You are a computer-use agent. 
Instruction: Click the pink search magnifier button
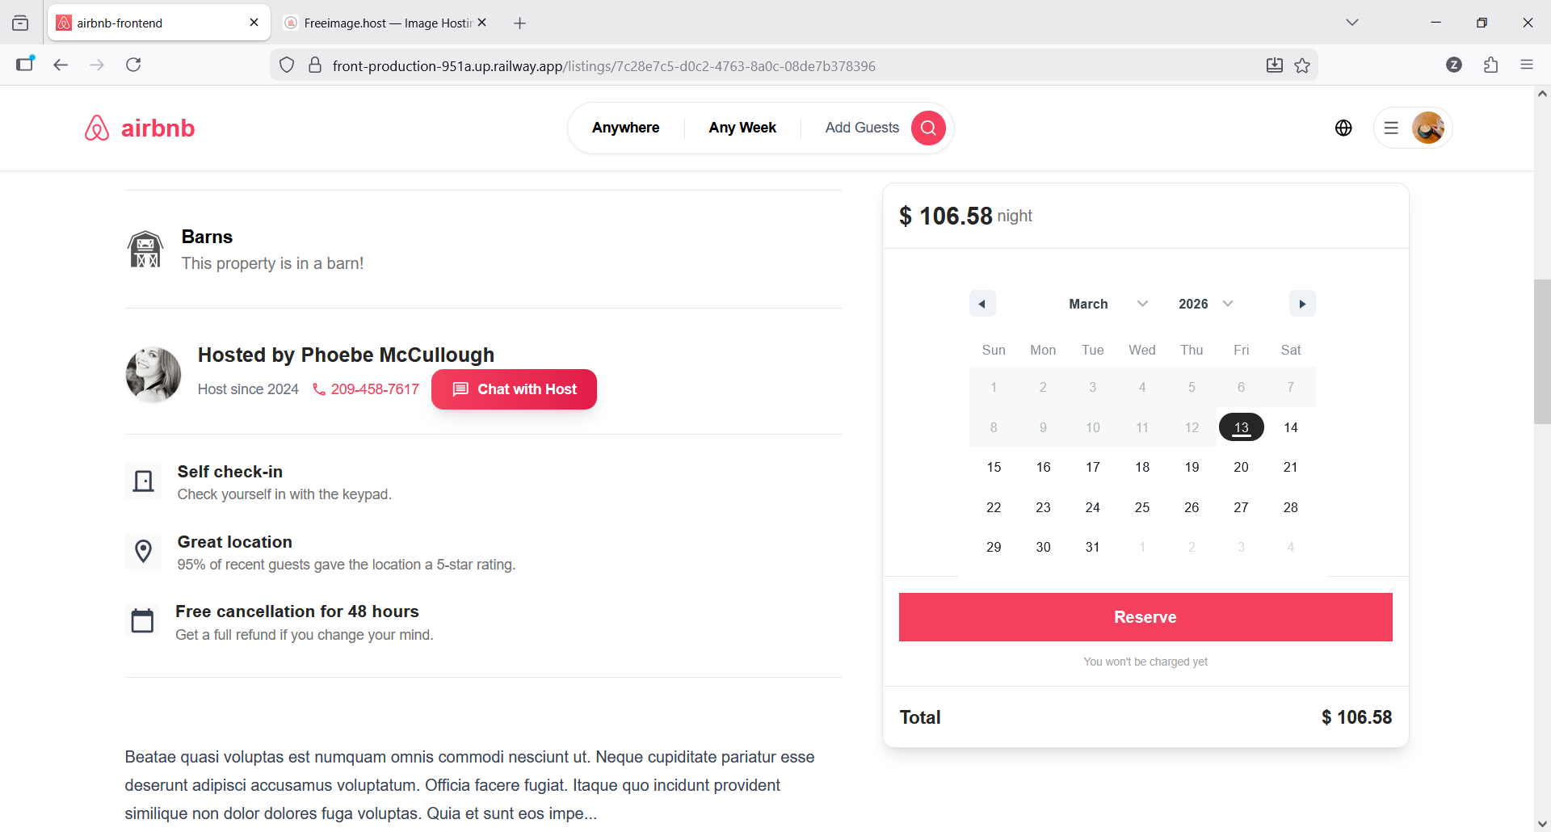(x=928, y=128)
